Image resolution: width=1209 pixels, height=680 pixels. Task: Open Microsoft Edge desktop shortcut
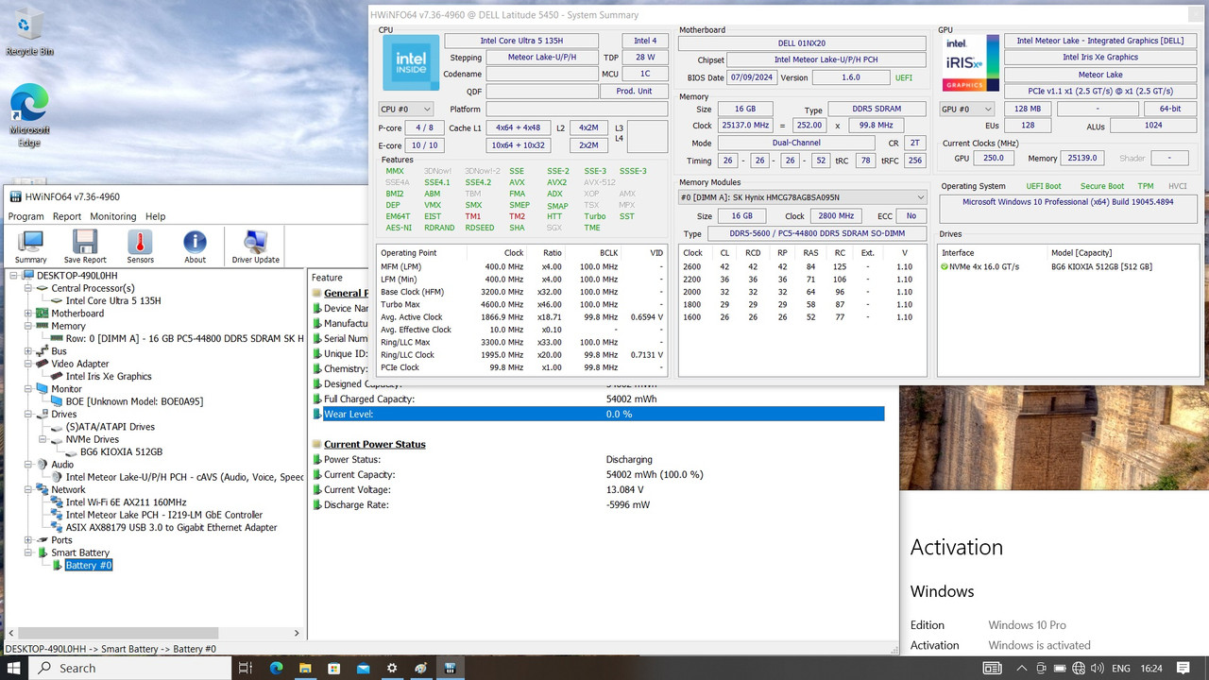pyautogui.click(x=29, y=115)
